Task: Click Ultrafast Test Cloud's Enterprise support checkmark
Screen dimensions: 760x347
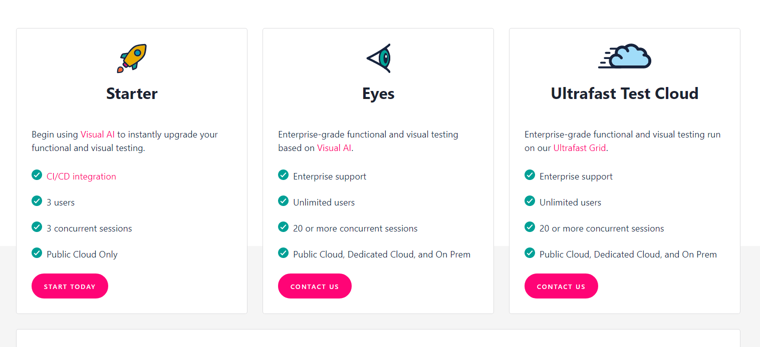Action: coord(530,174)
